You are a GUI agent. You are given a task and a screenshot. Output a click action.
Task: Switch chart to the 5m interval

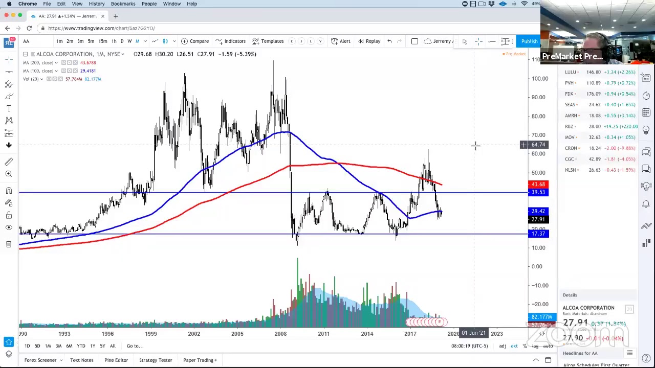coord(91,41)
